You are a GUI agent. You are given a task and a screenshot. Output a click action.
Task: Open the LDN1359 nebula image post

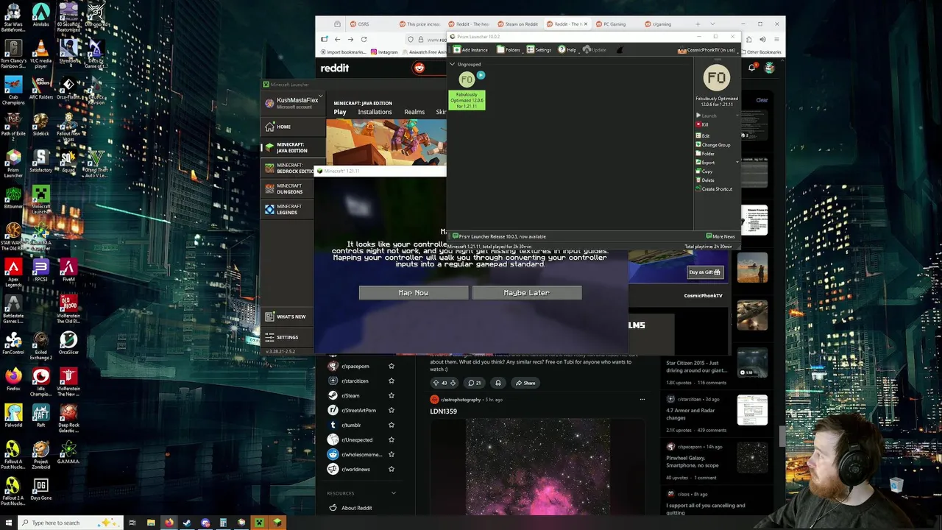coord(537,467)
